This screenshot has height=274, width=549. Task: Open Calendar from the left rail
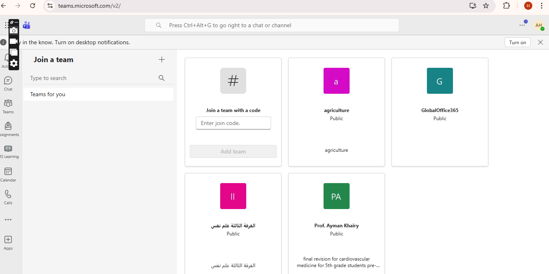pos(8,174)
